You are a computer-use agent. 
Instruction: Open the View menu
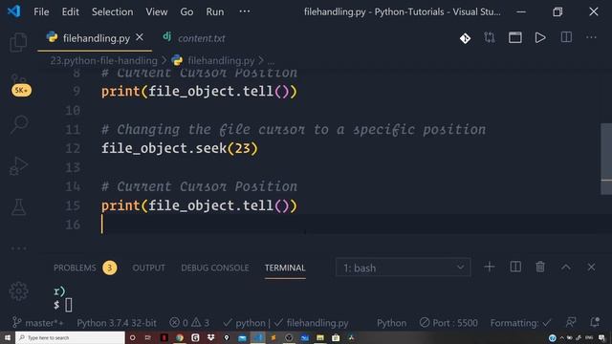[x=157, y=11]
